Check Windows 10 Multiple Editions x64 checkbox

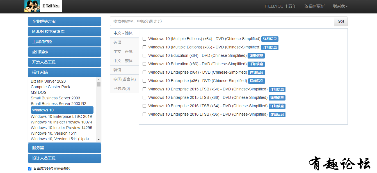144,39
